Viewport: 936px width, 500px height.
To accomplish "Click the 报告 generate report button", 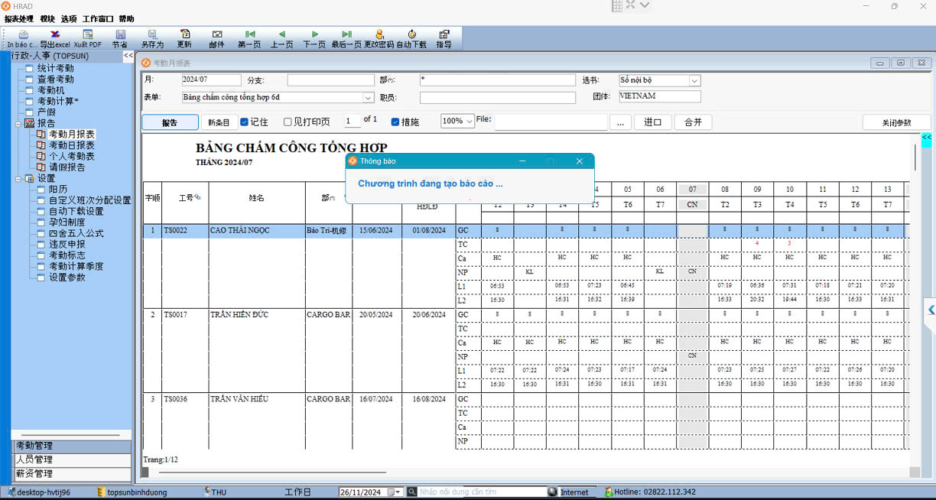I will (x=170, y=122).
